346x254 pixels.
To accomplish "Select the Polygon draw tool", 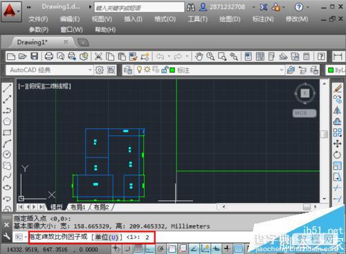I will (x=7, y=121).
